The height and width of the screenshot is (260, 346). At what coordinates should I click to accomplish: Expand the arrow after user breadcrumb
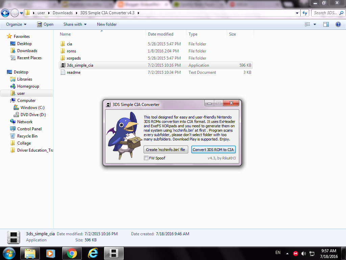pos(49,13)
